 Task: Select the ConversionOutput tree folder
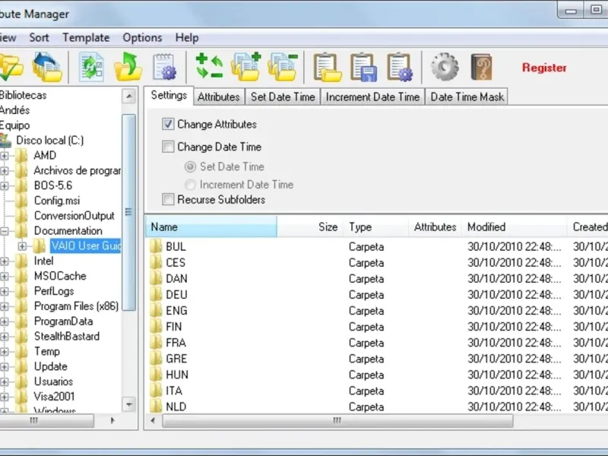74,216
